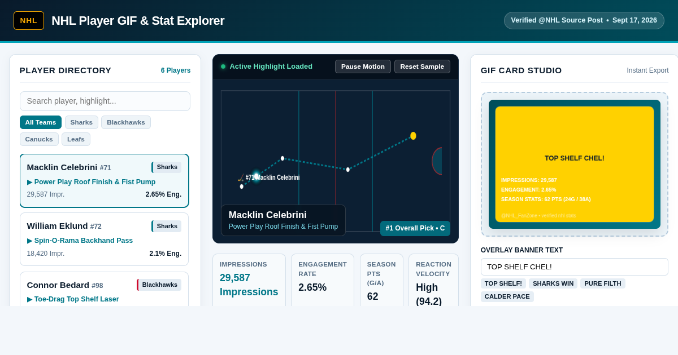The image size is (678, 355).
Task: Click the yellow puck endpoint marker
Action: [413, 136]
